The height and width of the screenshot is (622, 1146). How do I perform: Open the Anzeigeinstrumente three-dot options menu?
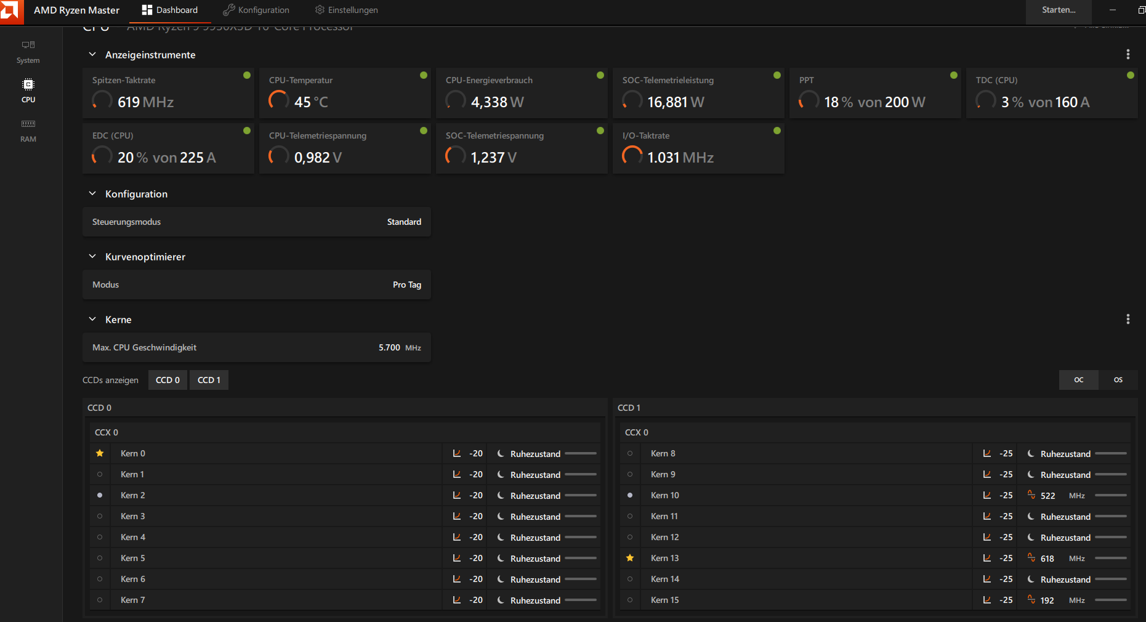[1128, 54]
